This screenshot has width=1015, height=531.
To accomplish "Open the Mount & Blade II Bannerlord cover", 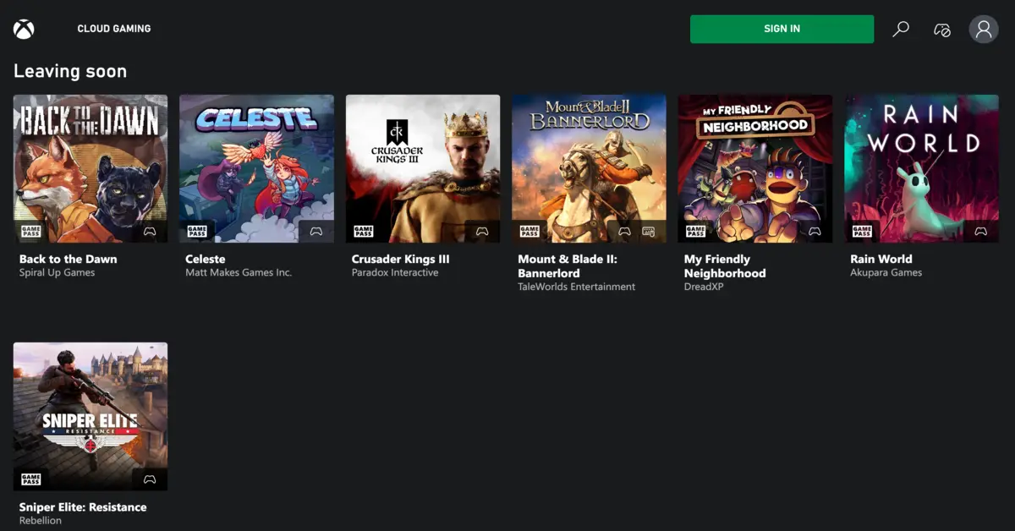I will tap(589, 168).
